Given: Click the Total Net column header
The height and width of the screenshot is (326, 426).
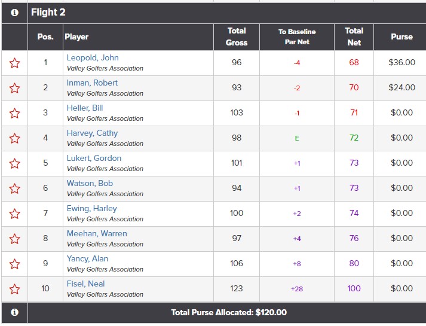Looking at the screenshot, I should 354,36.
